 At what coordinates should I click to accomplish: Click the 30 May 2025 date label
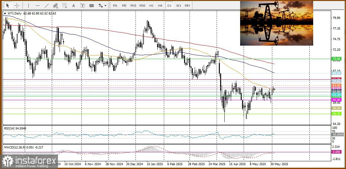[280, 164]
